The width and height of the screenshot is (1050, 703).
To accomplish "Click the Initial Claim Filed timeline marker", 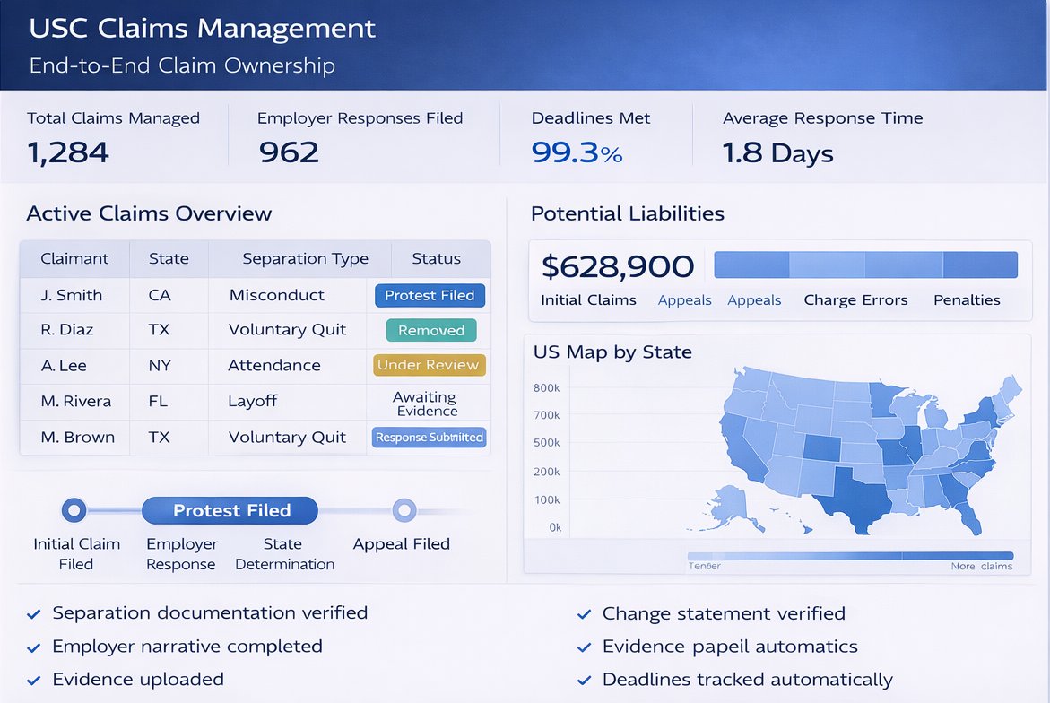I will (x=75, y=510).
